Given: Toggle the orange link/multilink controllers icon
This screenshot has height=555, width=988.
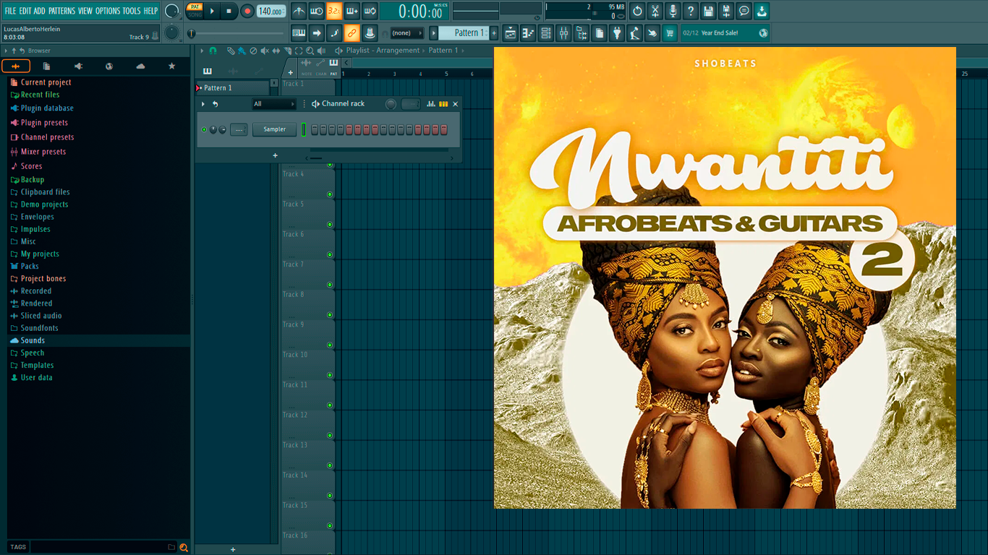Looking at the screenshot, I should [x=352, y=33].
